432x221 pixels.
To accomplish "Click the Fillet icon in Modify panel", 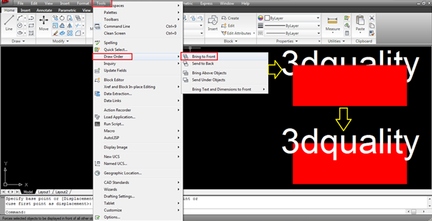I will click(x=78, y=33).
